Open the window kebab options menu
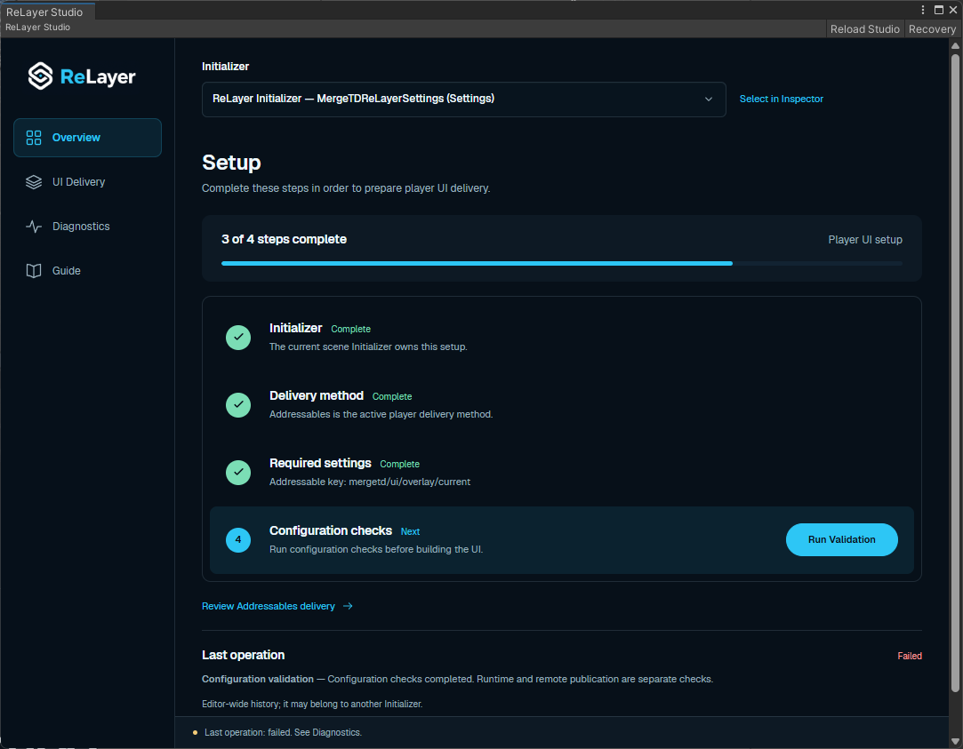Image resolution: width=963 pixels, height=749 pixels. tap(922, 10)
